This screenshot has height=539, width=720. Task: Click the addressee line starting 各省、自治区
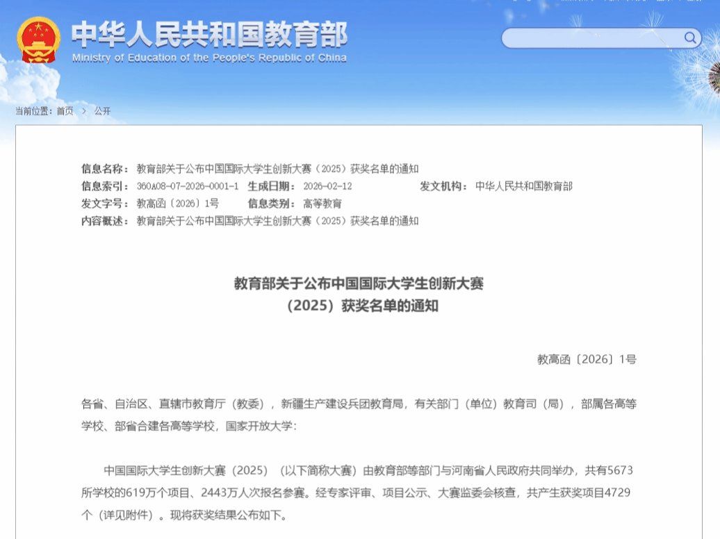(x=359, y=404)
